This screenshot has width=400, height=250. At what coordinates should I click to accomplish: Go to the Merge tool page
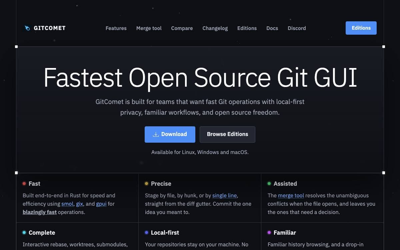(149, 28)
